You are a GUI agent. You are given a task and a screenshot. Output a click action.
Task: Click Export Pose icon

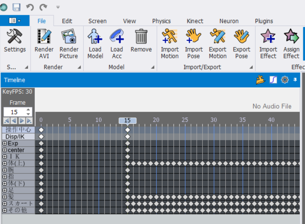241,36
